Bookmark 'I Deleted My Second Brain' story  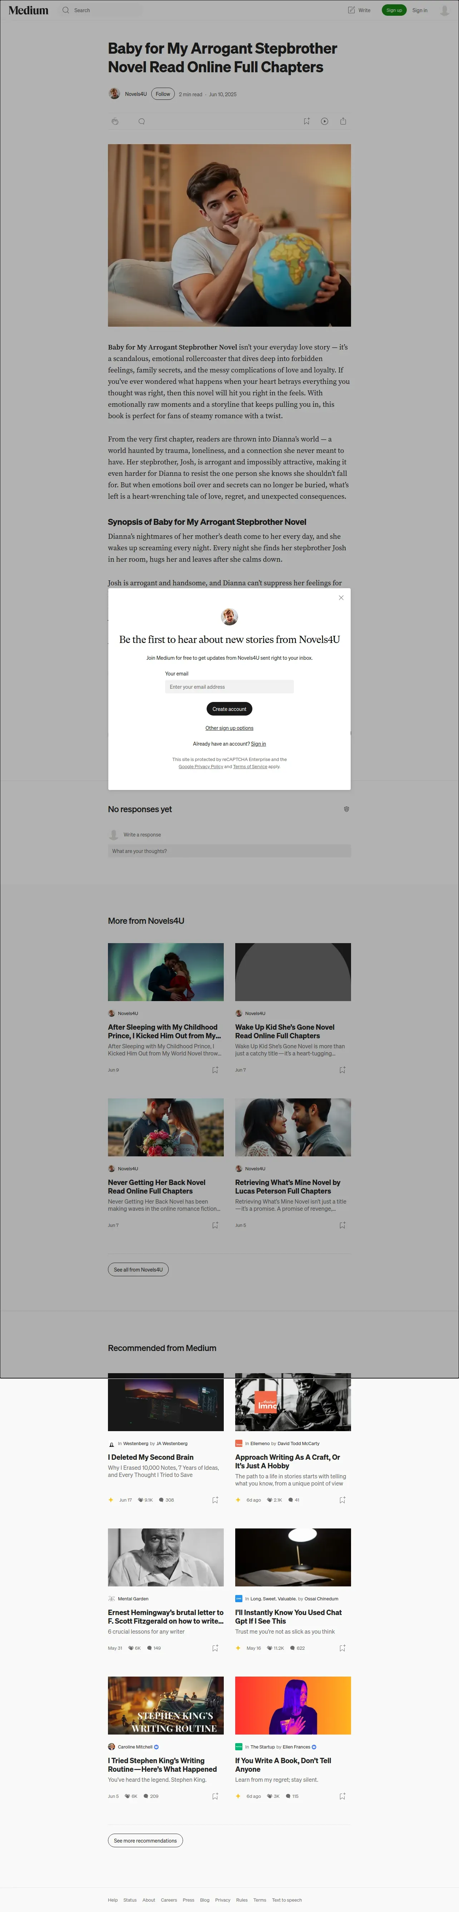pos(215,1500)
